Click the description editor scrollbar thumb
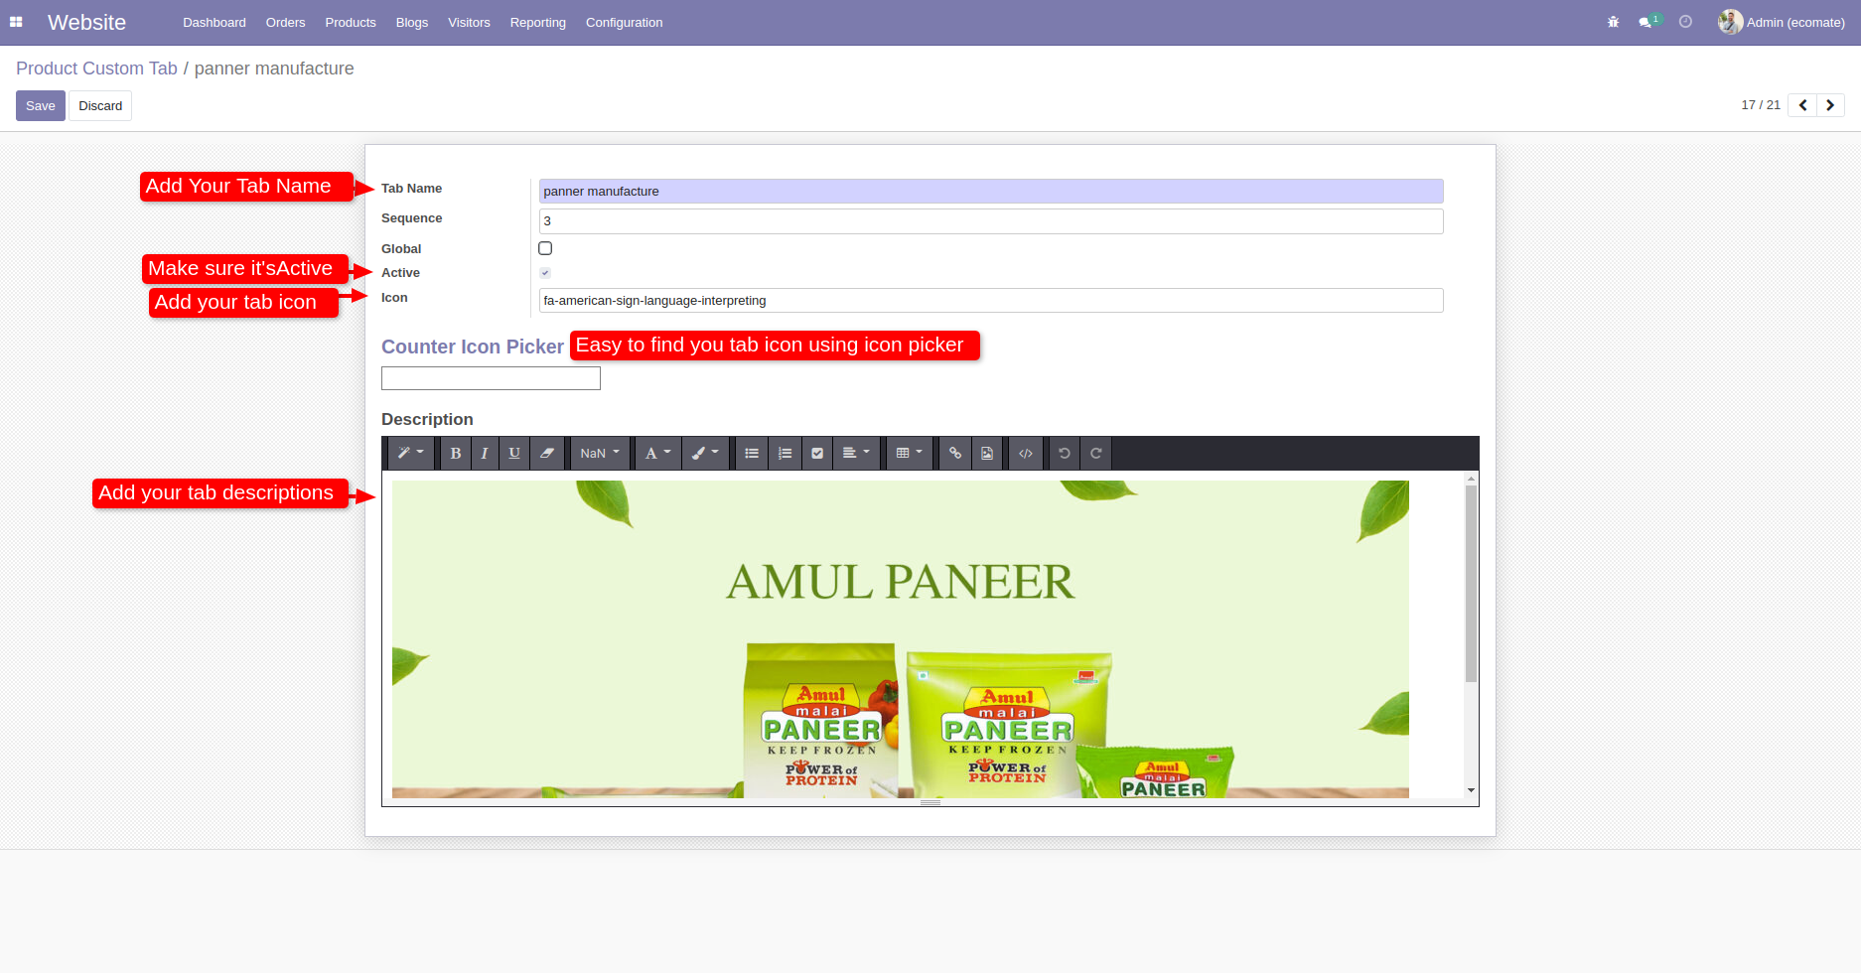The height and width of the screenshot is (973, 1861). (x=1471, y=584)
